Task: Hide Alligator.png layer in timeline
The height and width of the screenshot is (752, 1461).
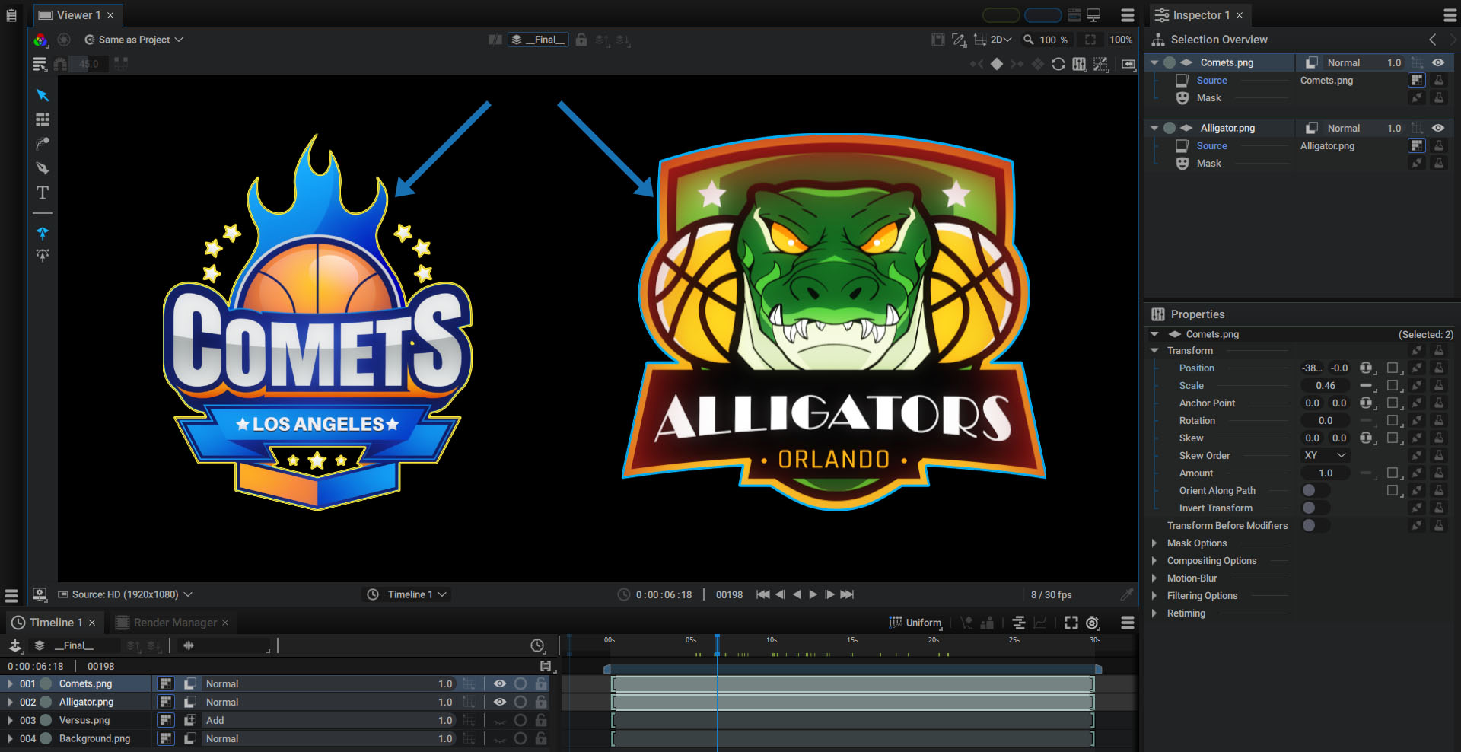Action: tap(500, 702)
